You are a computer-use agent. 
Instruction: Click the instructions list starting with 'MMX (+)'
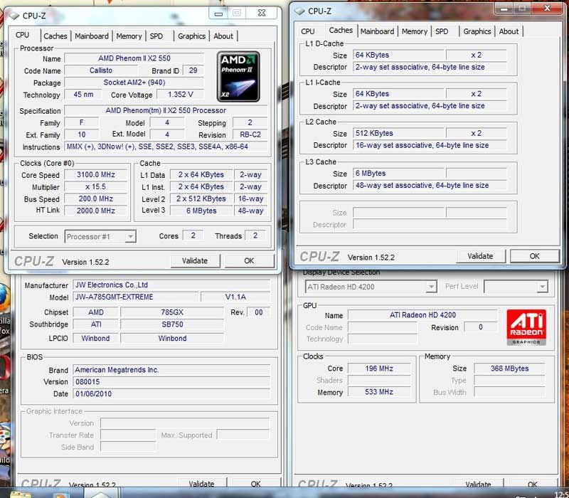[166, 147]
